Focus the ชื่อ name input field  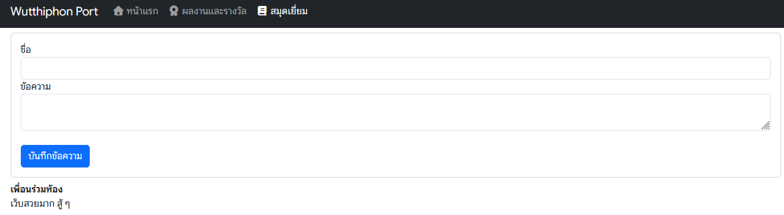point(396,68)
